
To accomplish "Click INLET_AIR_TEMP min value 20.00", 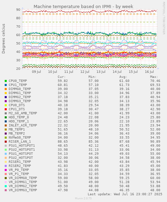I will coord(93,125).
